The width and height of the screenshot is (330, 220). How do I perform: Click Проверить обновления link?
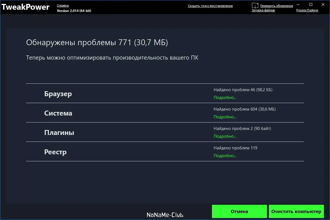(276, 6)
